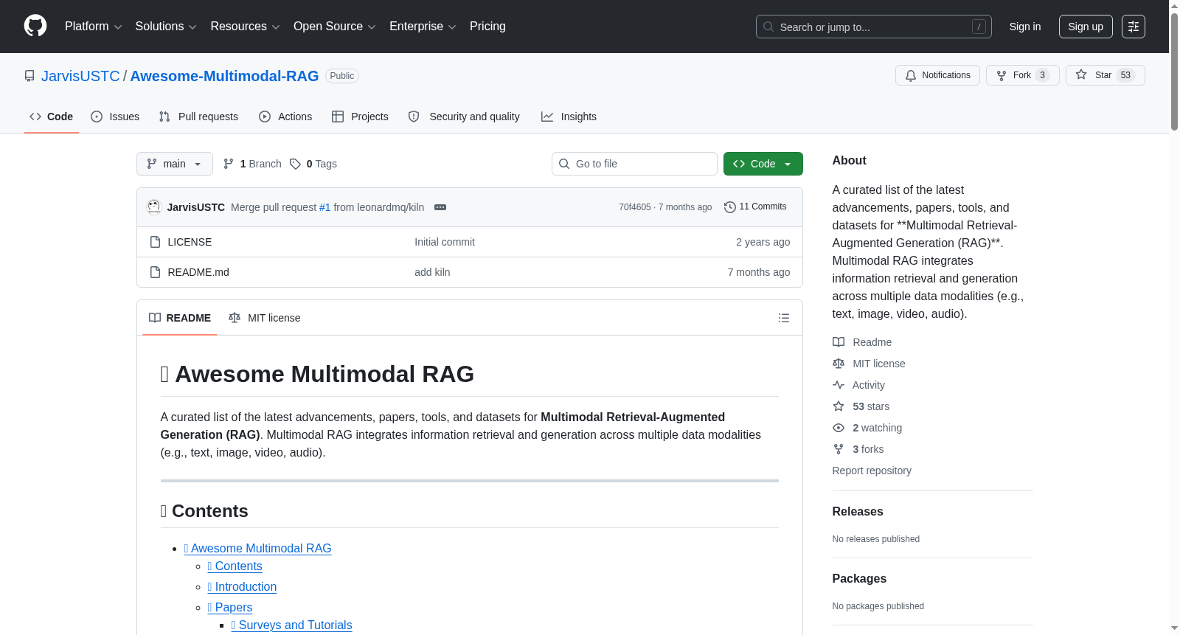The image size is (1180, 635).
Task: Click the Sign in link
Action: 1025,27
